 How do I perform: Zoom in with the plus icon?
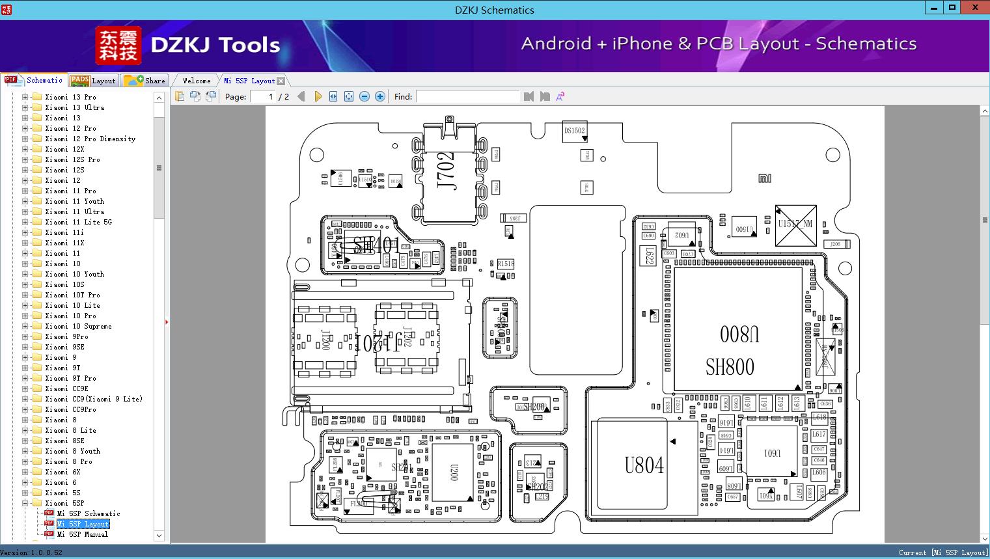coord(380,96)
